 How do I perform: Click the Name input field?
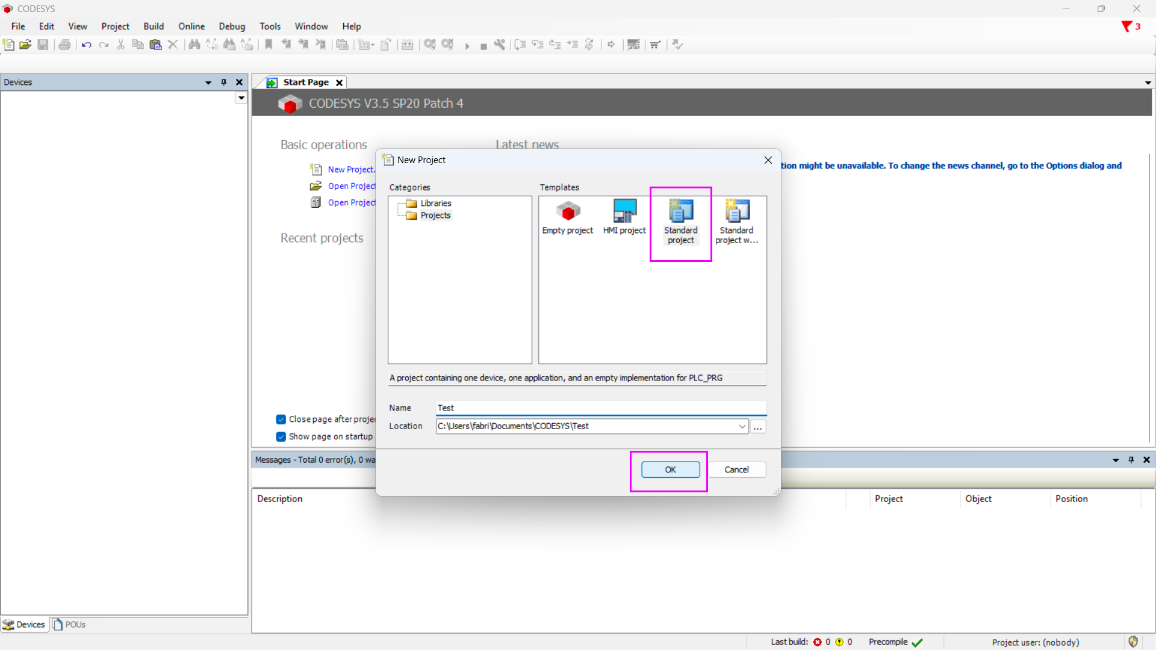600,408
